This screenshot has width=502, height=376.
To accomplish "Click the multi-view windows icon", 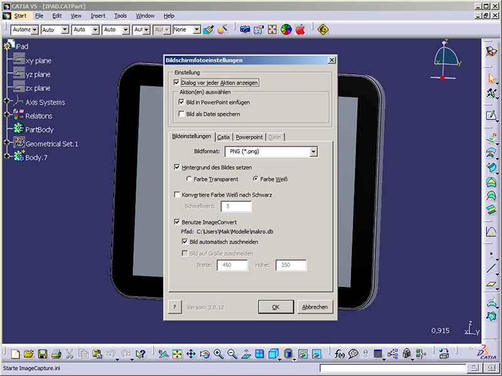I will [x=260, y=353].
